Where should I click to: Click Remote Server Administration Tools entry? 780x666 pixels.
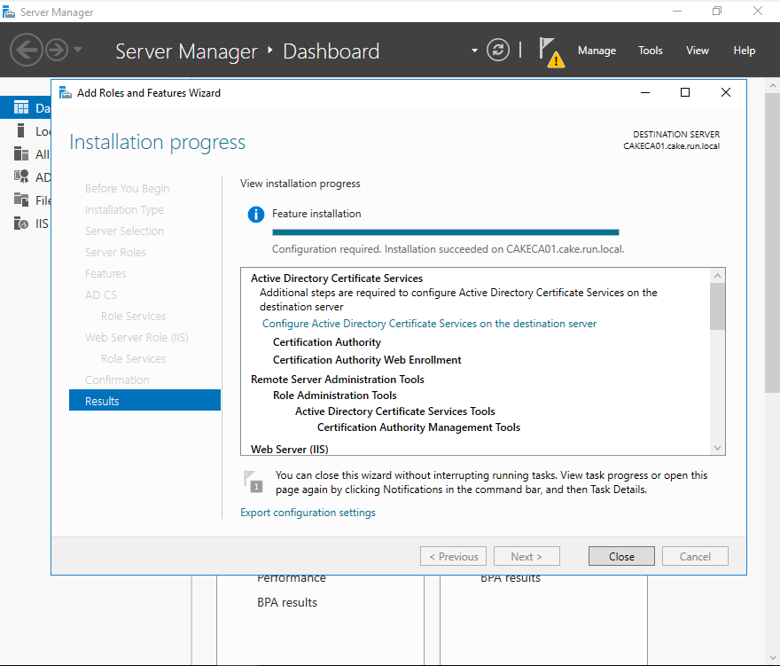tap(338, 380)
